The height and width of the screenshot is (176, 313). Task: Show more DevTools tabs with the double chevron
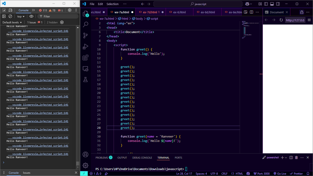[33, 10]
